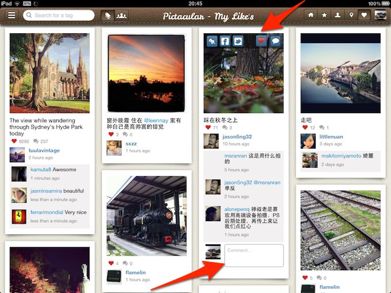Open msranran commenter link
The image size is (391, 293).
[235, 156]
